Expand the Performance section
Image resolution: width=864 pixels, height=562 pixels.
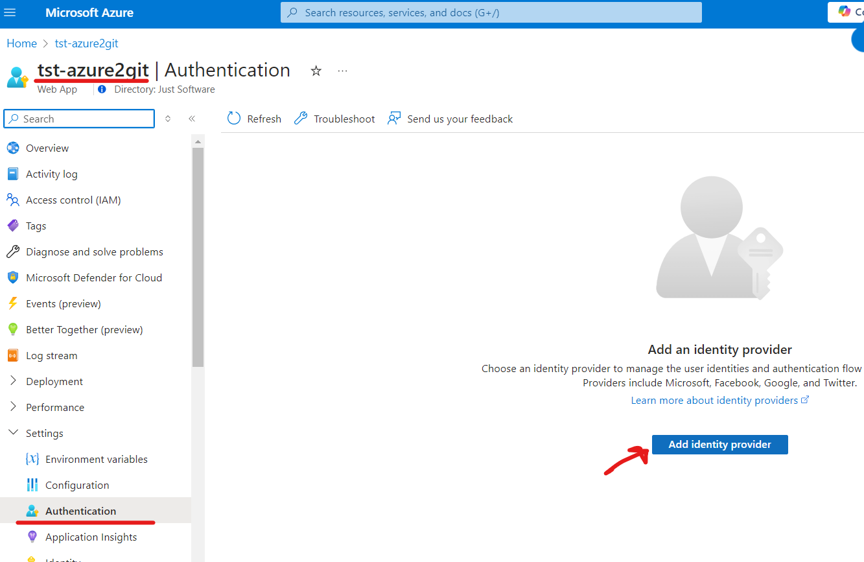pos(12,407)
